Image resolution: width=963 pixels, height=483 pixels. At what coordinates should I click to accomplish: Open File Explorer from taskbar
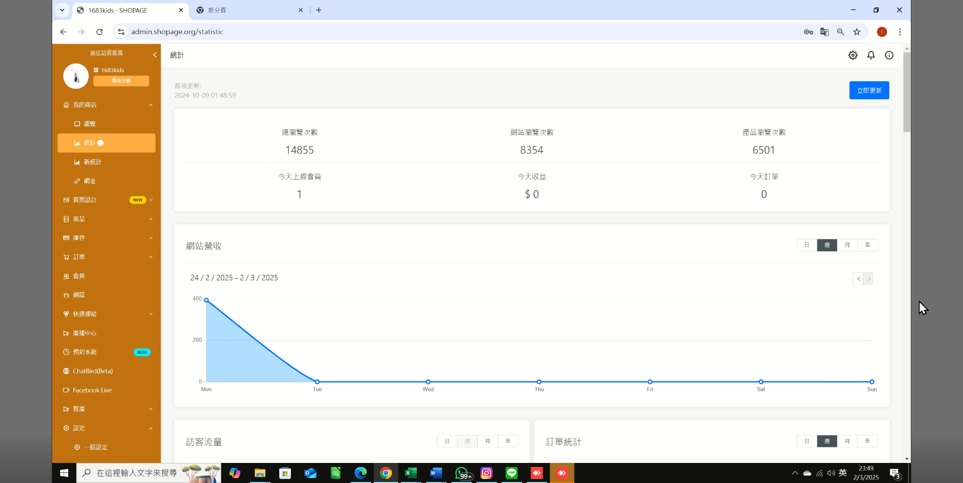(x=259, y=473)
